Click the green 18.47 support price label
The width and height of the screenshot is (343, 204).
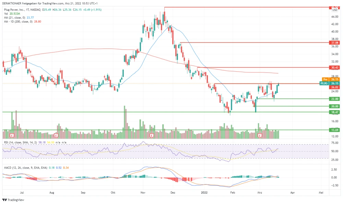(334, 112)
